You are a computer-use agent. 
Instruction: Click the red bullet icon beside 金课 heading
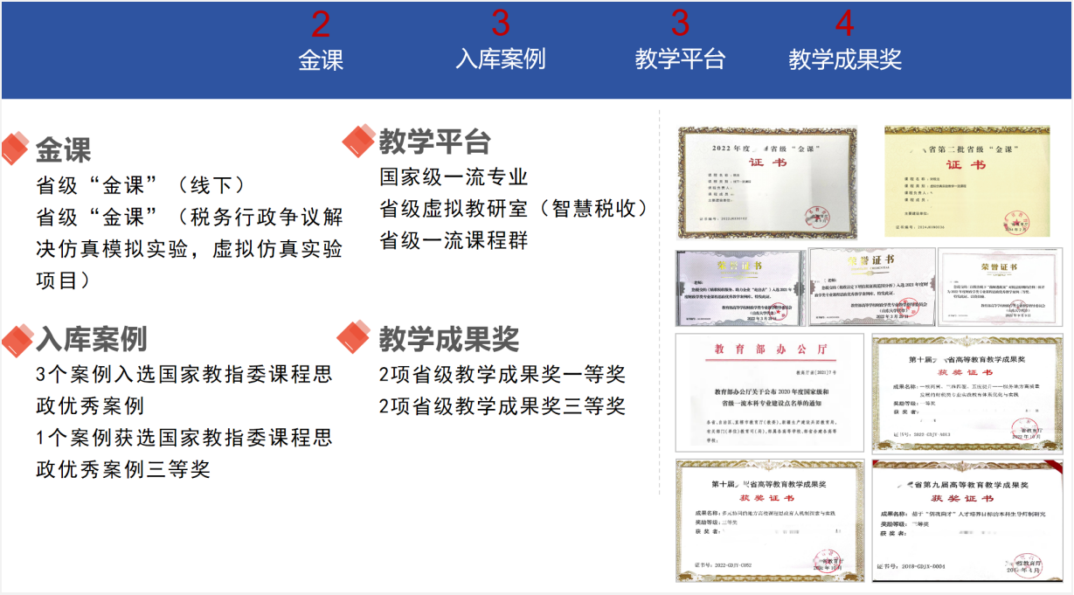(x=16, y=149)
